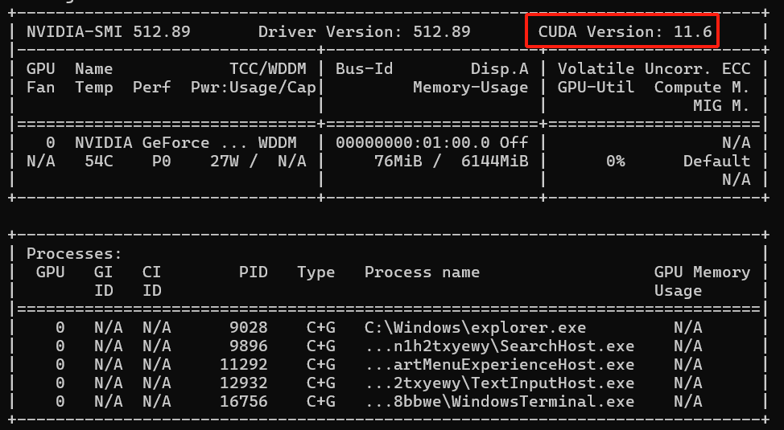Select the NVIDIA-SMI 512.89 text
This screenshot has height=430, width=784.
pyautogui.click(x=109, y=32)
